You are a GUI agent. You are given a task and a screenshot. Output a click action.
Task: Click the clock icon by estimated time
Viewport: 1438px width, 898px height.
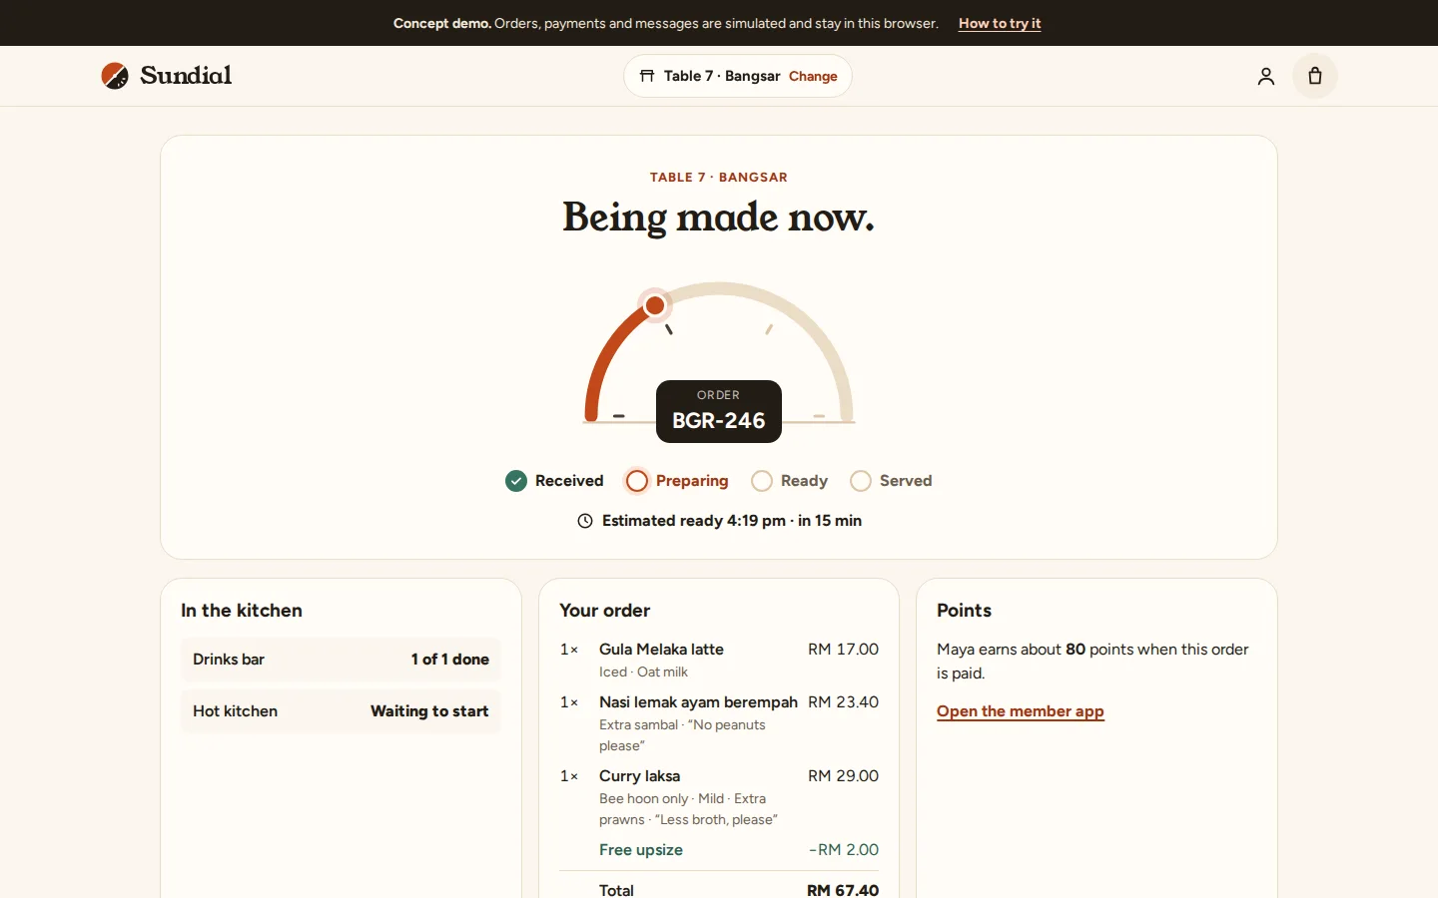(x=585, y=521)
